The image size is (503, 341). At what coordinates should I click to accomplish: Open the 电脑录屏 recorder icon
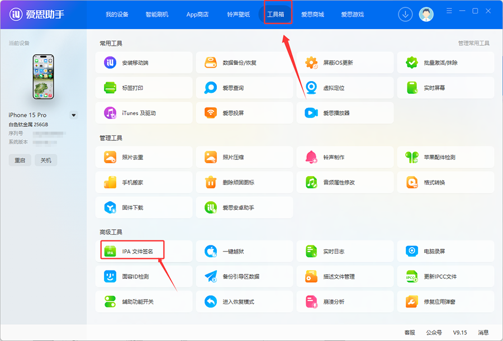coord(412,251)
